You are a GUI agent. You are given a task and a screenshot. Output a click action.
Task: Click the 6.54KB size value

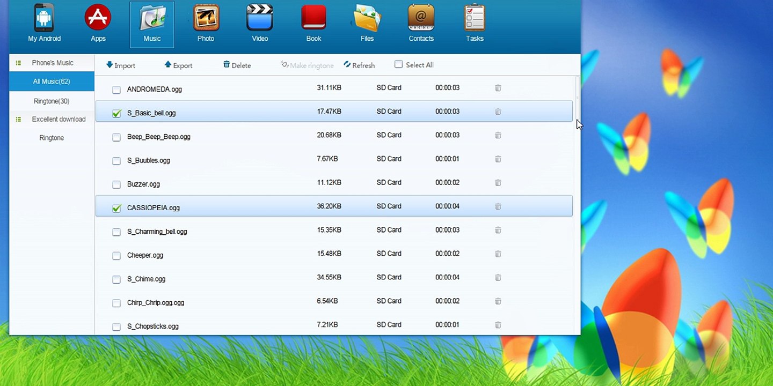[x=327, y=301]
